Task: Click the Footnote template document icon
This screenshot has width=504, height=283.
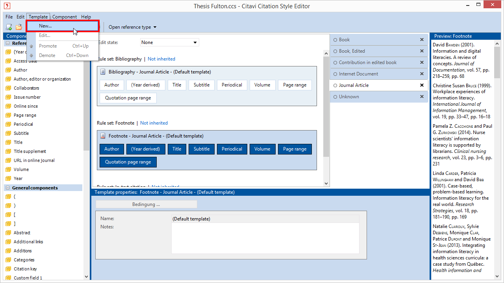Action: click(x=103, y=136)
